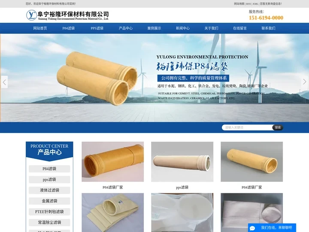Select 液体过滤袋 in product sidebar

click(49, 190)
